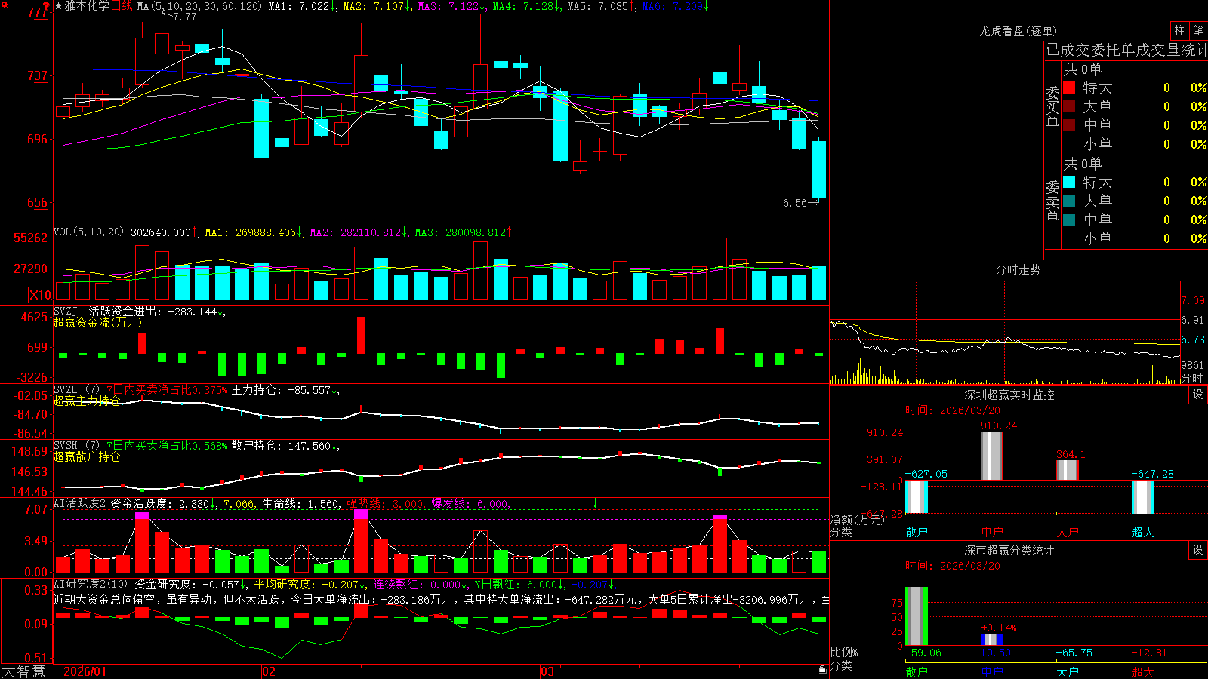1208x679 pixels.
Task: Click the 超赢主力持仓 label
Action: [x=87, y=401]
